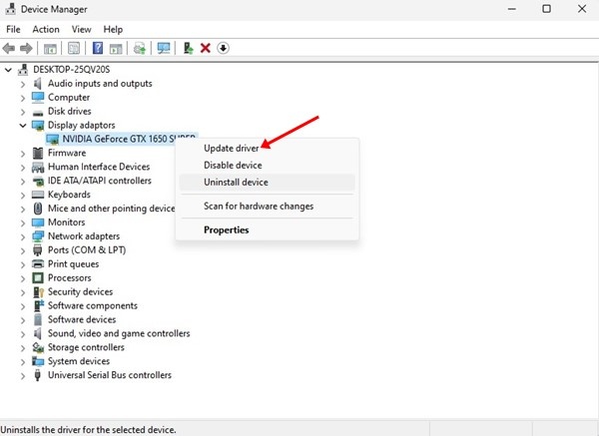Click the red X Uninstall device toolbar icon

[206, 48]
